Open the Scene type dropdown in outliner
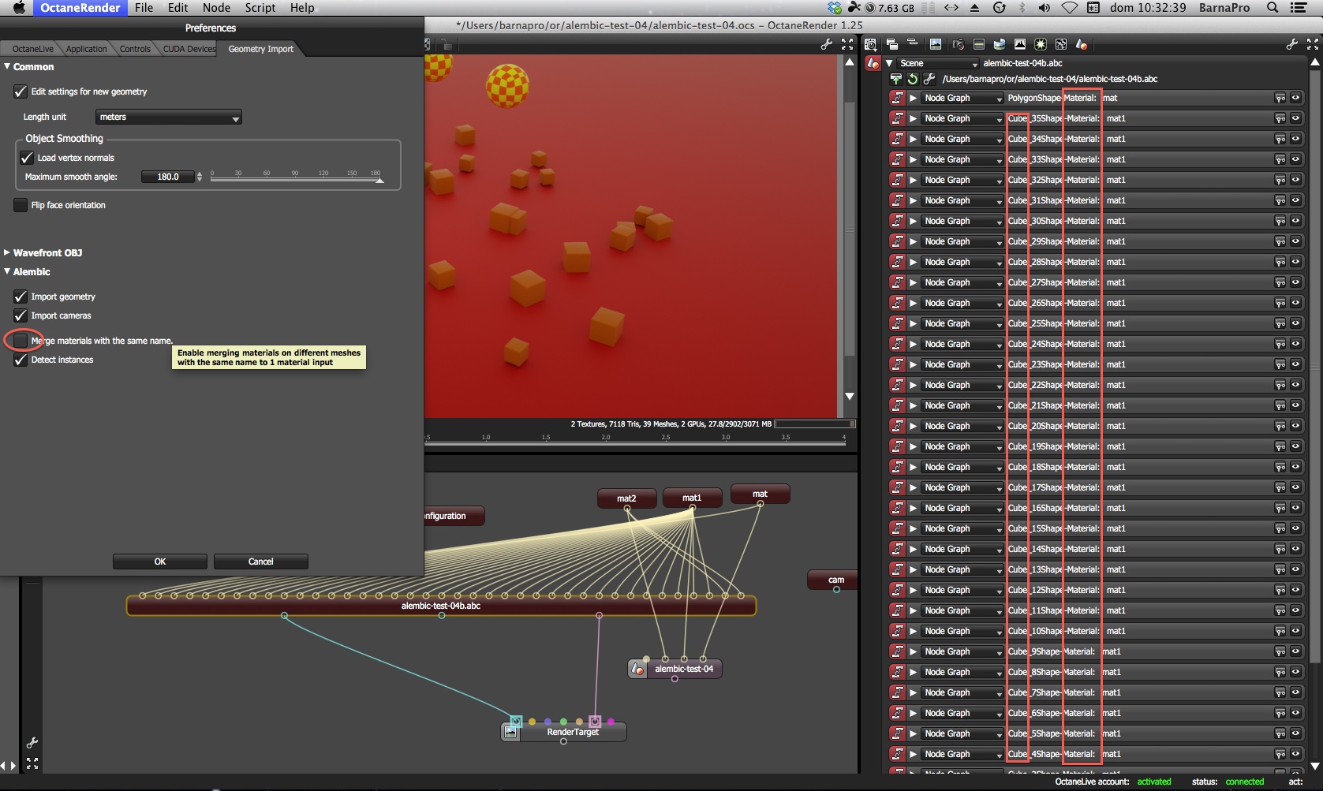The height and width of the screenshot is (791, 1323). click(938, 63)
